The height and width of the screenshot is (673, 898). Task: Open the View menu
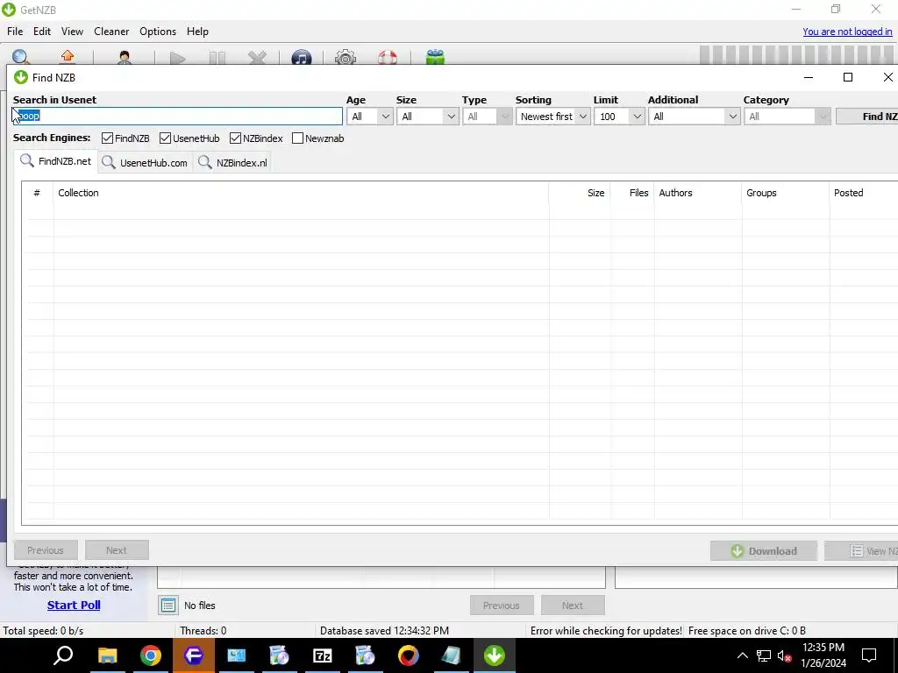[72, 32]
